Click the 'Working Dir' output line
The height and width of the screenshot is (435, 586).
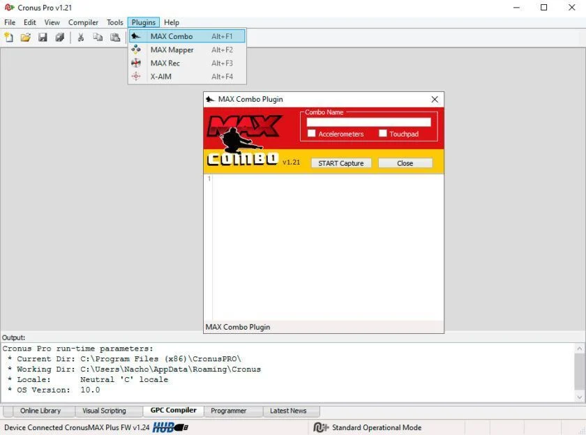134,369
